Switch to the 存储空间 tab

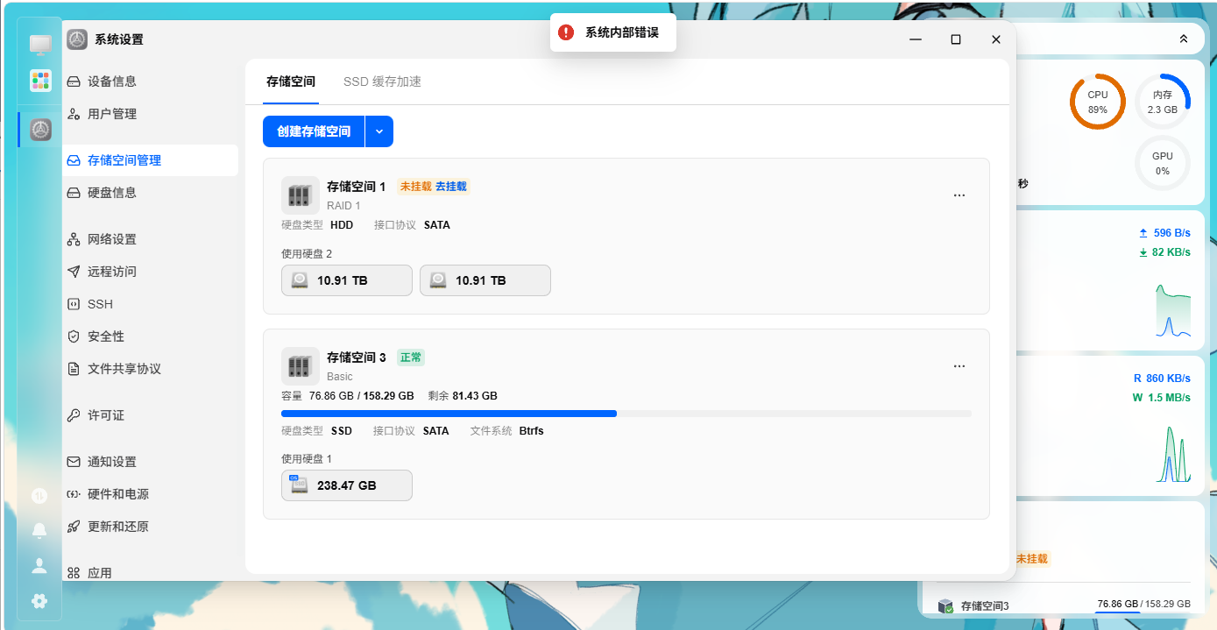[291, 81]
